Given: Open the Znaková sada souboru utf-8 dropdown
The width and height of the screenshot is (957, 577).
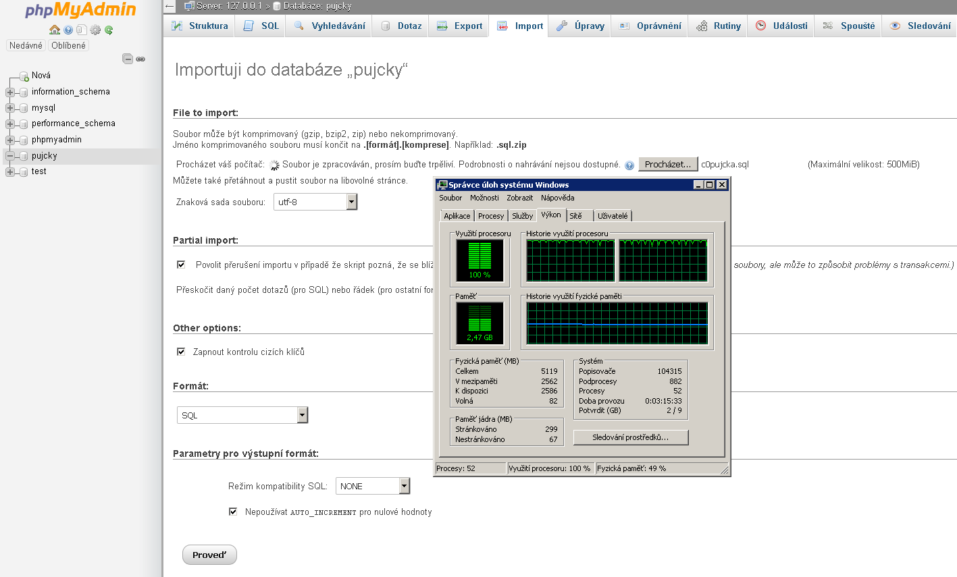Looking at the screenshot, I should pyautogui.click(x=315, y=202).
